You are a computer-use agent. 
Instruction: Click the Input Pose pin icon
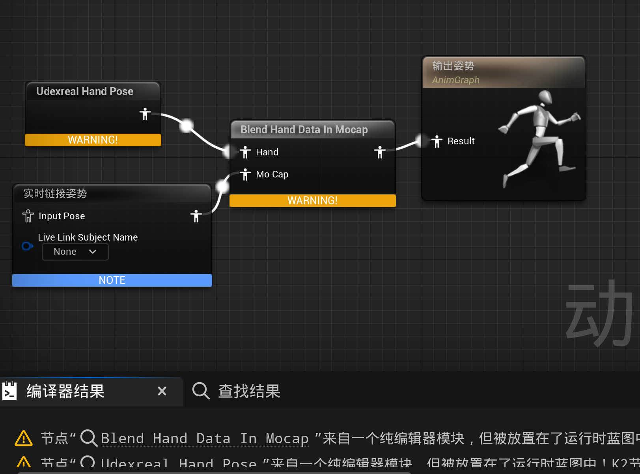point(28,216)
